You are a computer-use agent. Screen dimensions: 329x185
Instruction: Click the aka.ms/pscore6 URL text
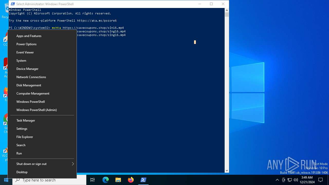(97, 21)
